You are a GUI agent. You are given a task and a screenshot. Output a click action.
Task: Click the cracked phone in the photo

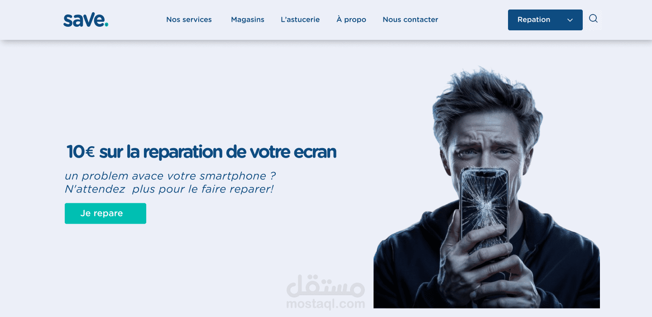pyautogui.click(x=484, y=213)
